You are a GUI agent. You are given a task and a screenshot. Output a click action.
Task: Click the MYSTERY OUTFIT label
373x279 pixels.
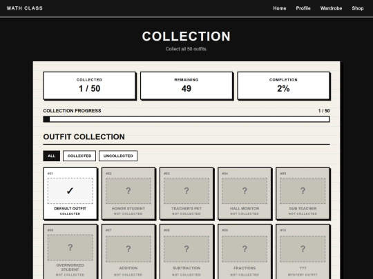pyautogui.click(x=303, y=275)
